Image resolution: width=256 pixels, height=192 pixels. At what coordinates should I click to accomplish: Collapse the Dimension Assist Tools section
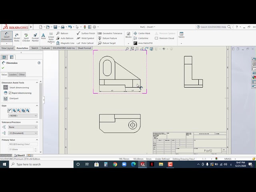pos(37,83)
